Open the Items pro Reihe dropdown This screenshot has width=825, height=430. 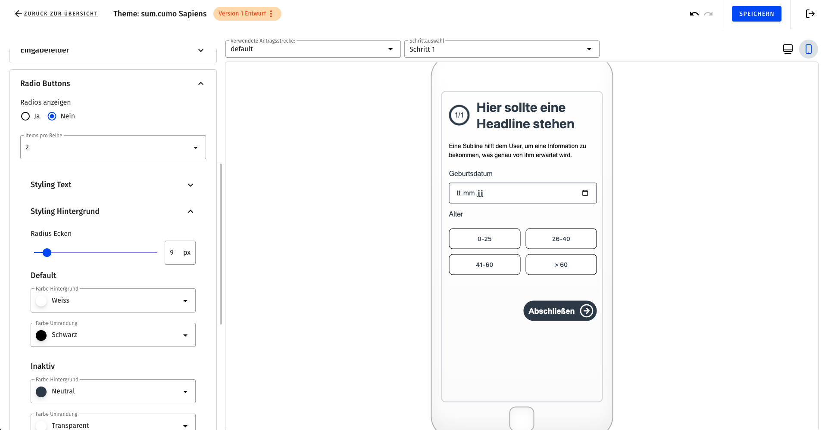click(113, 147)
